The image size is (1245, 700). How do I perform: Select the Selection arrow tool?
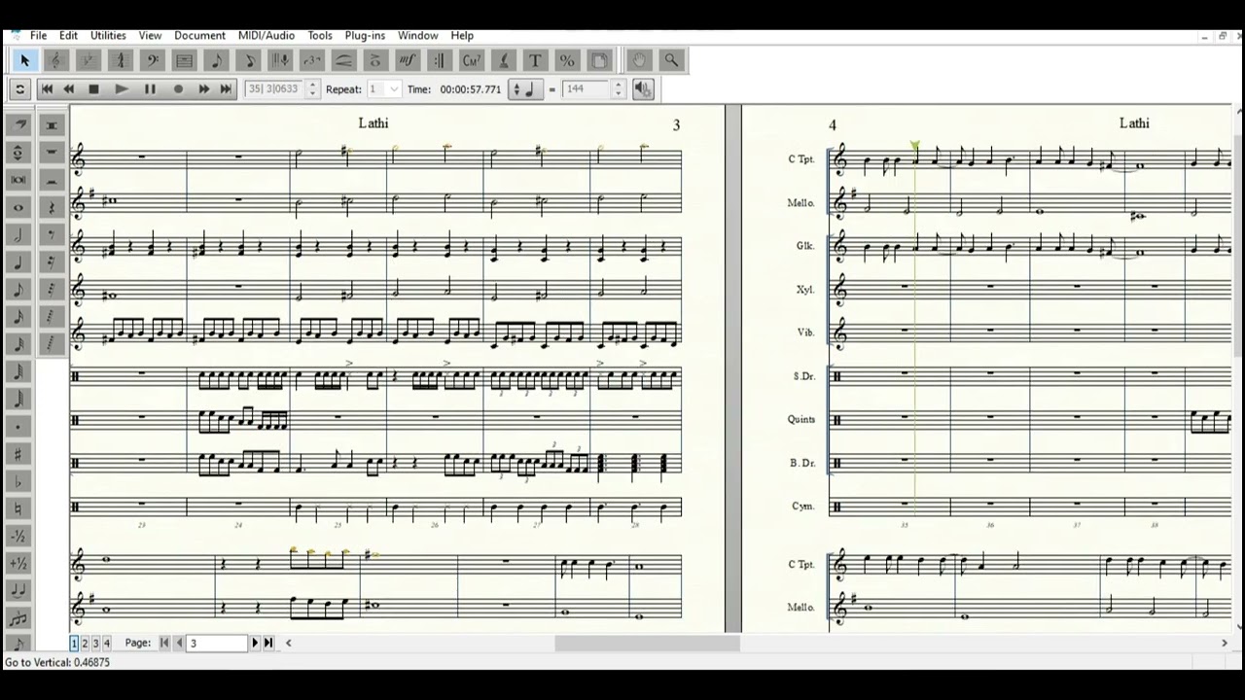pos(24,60)
